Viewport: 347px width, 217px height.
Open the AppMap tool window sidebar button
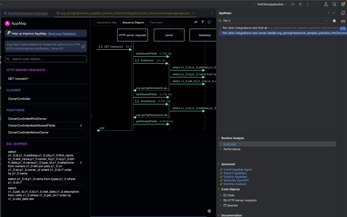(x=343, y=29)
